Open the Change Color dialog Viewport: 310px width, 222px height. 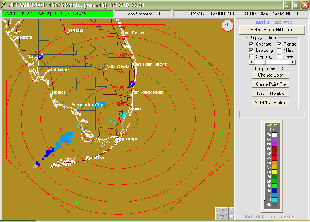[x=270, y=75]
